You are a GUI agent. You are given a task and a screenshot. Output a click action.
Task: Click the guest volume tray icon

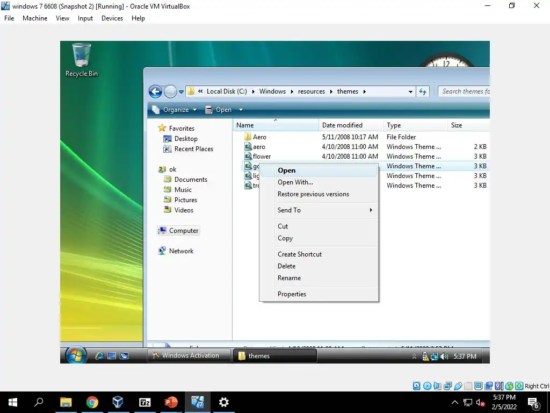click(444, 357)
